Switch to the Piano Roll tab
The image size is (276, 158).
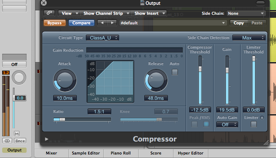click(121, 153)
